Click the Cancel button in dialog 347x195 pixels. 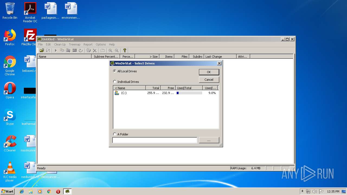tap(209, 80)
